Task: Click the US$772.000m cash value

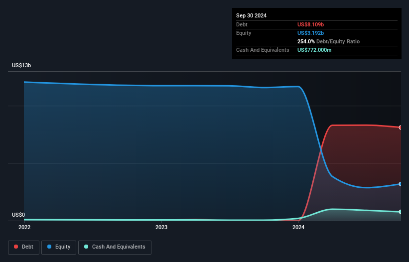Action: coord(314,50)
